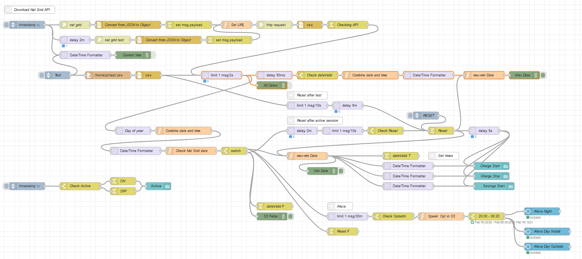
Task: Select the Reset after test comment node
Action: tap(307, 95)
